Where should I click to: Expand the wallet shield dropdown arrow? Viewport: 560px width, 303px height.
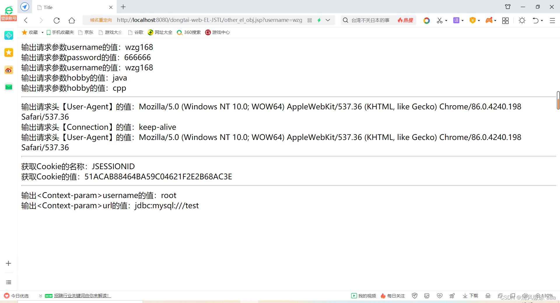point(479,20)
